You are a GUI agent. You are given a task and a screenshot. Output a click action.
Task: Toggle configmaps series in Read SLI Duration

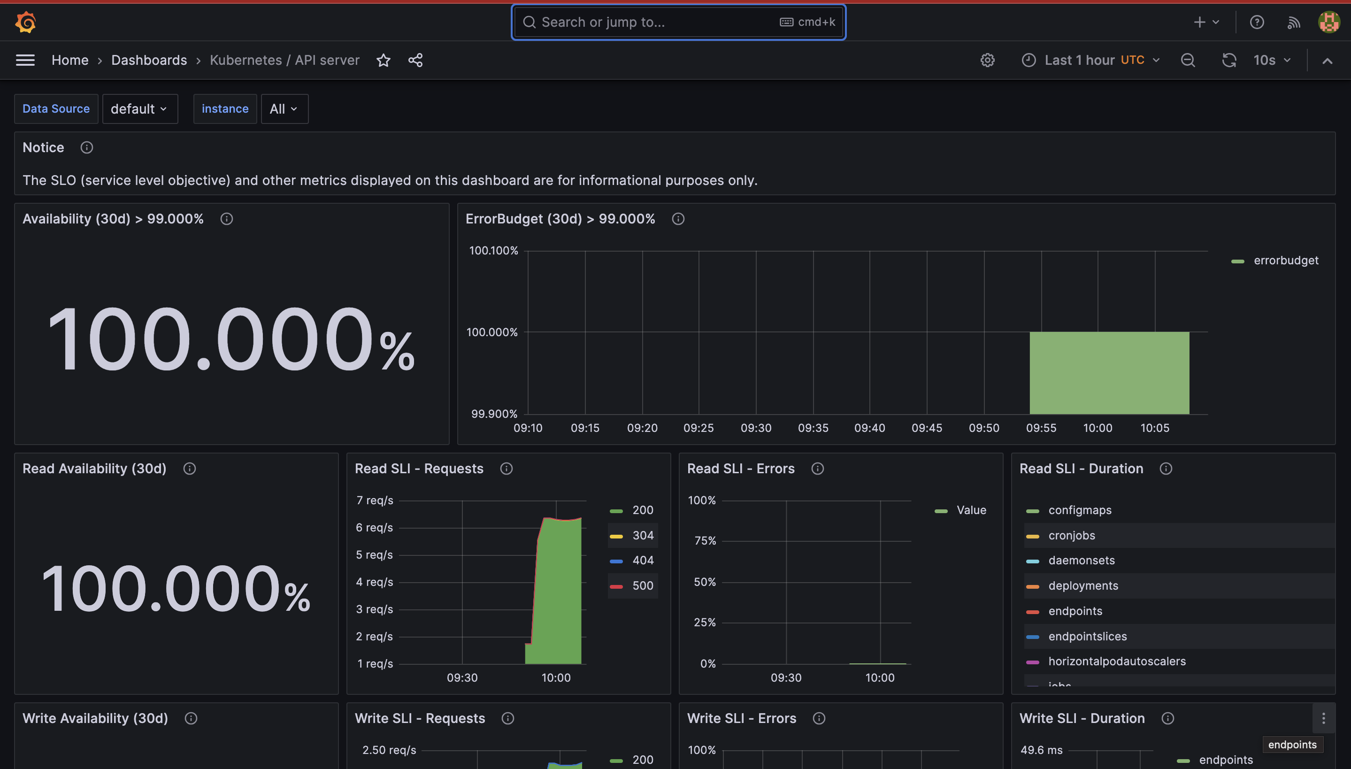coord(1080,510)
